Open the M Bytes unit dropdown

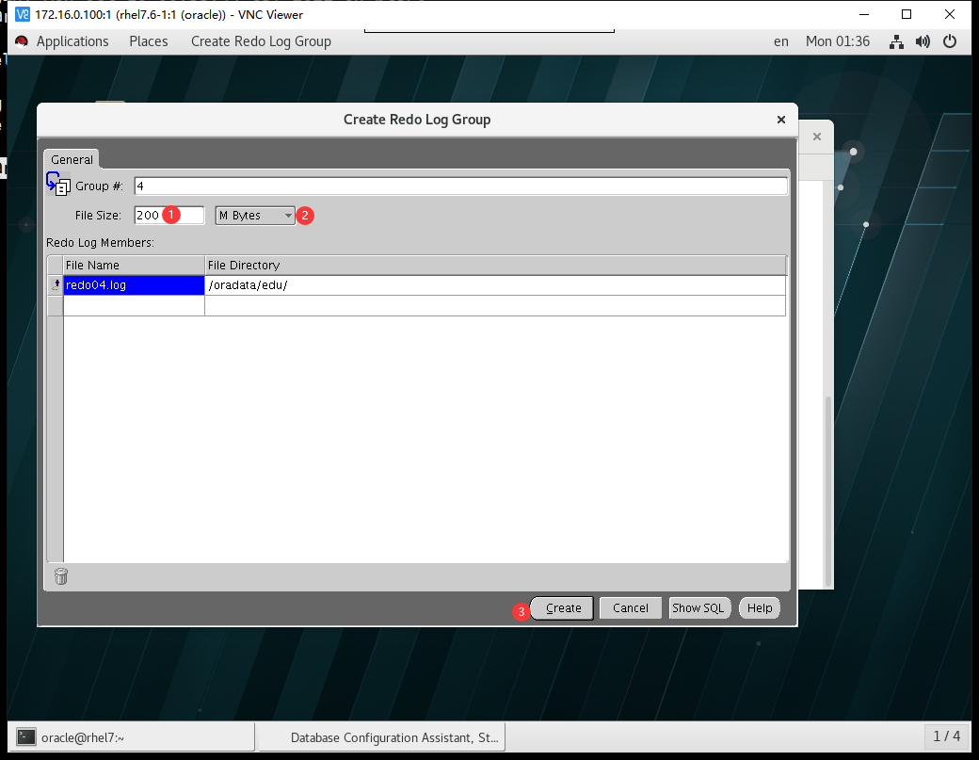255,216
